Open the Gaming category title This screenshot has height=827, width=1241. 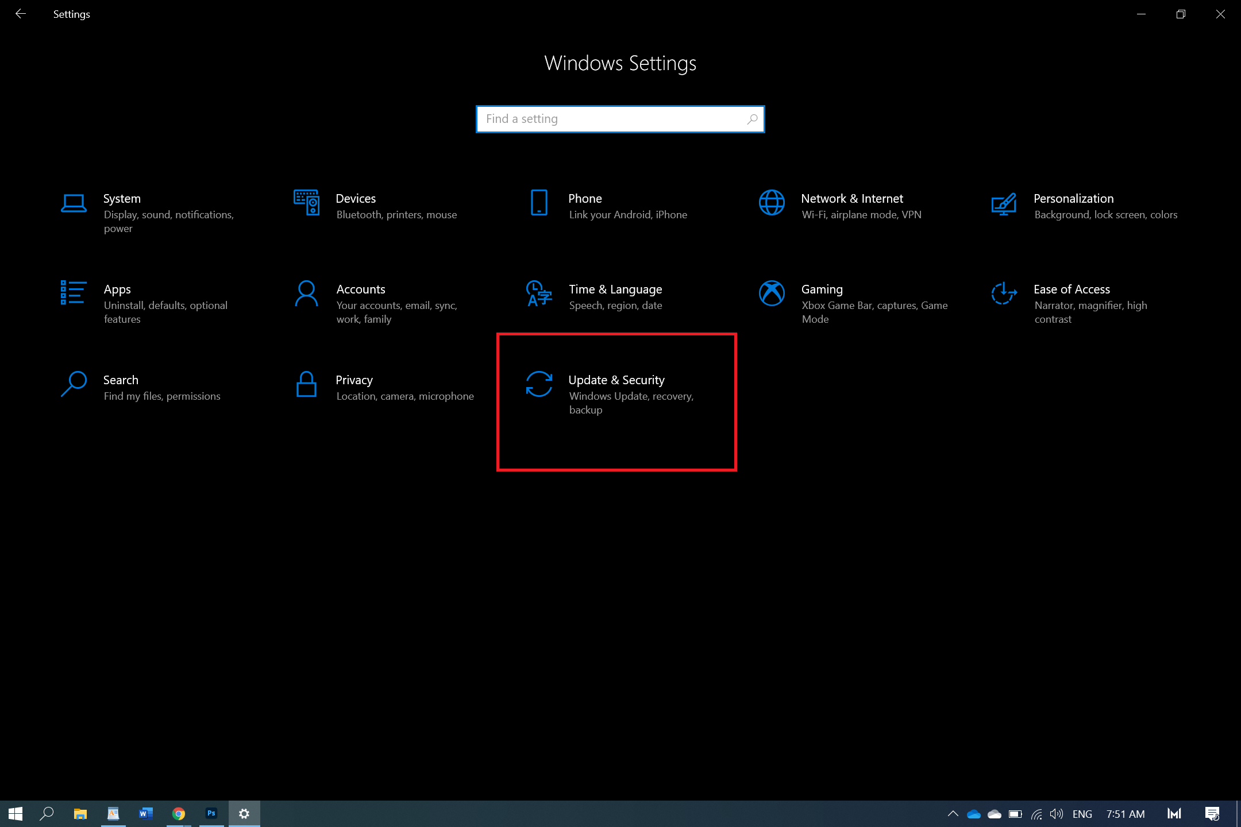[x=822, y=289]
